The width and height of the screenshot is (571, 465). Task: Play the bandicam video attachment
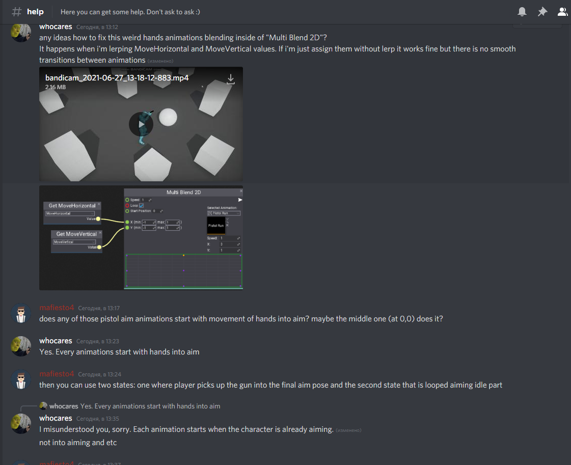[x=141, y=124]
